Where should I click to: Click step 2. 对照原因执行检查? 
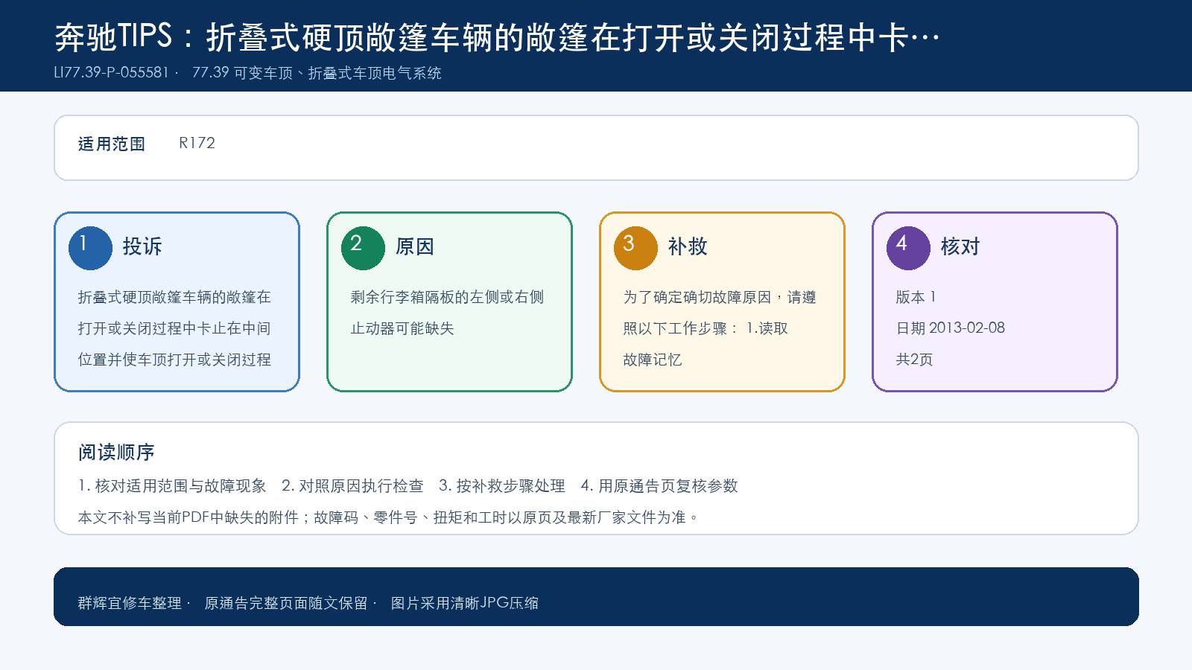coord(352,486)
